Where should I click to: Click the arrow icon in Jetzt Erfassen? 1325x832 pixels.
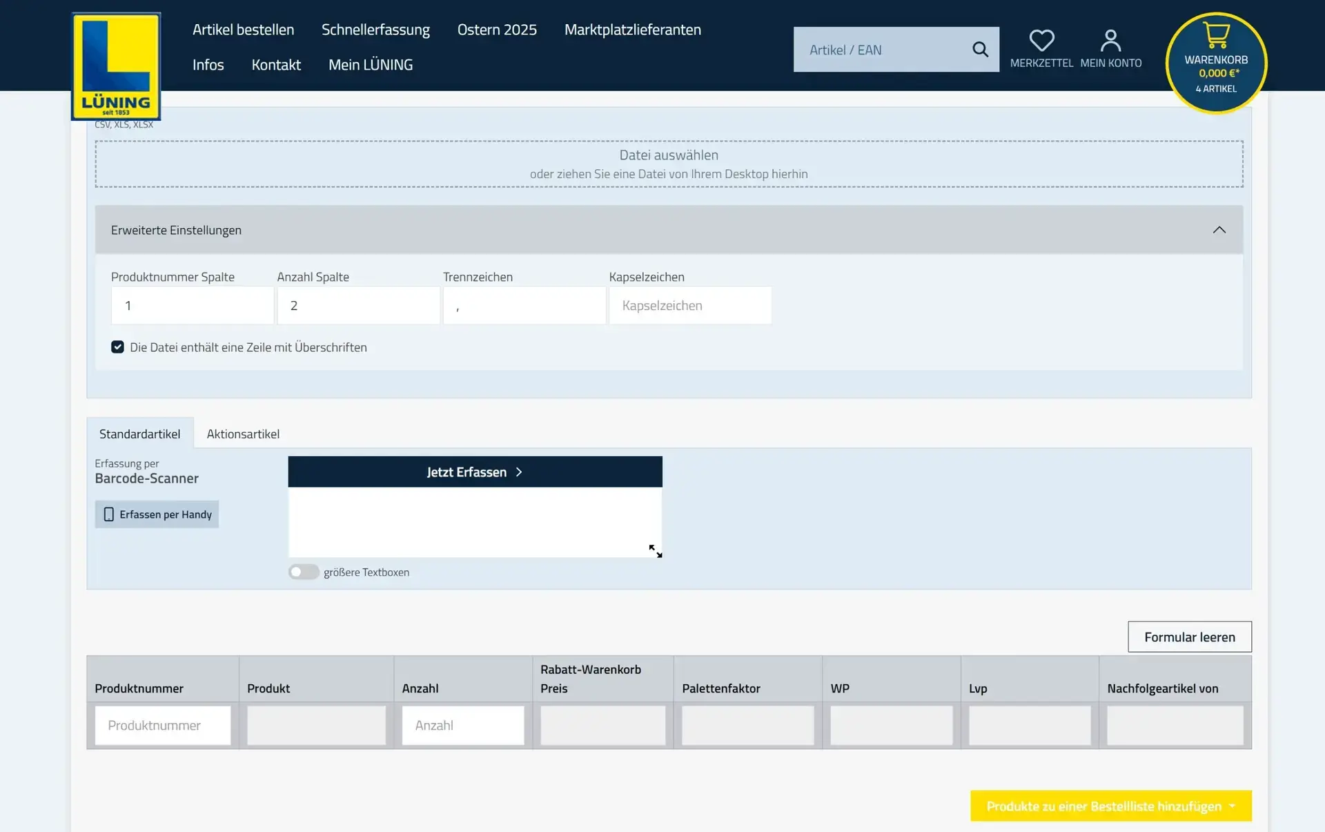click(518, 472)
